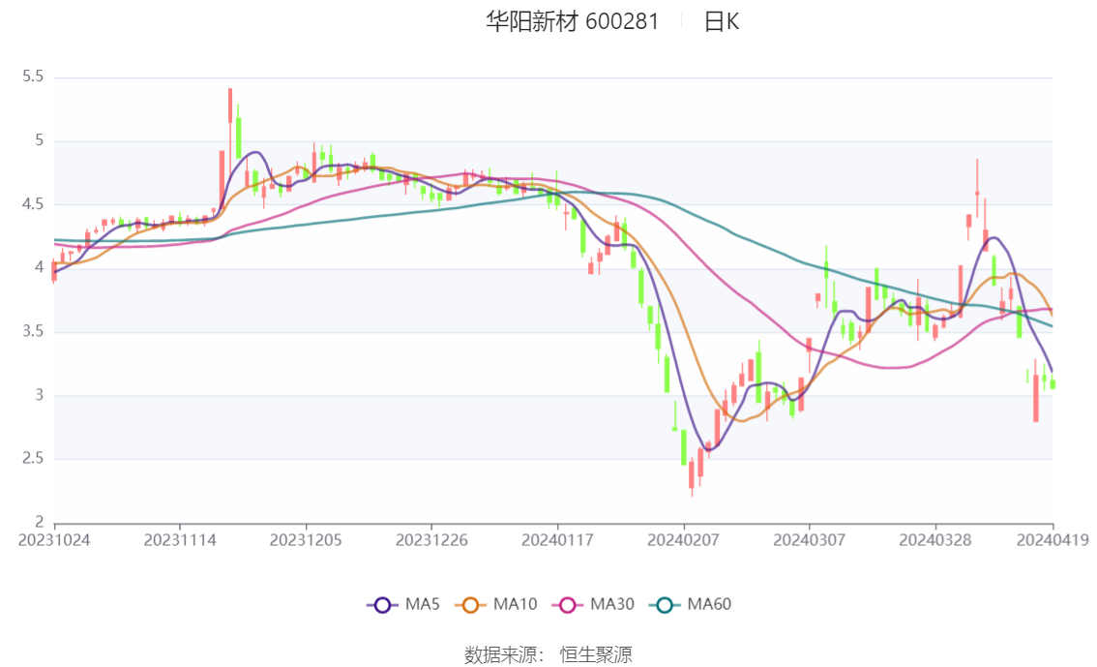
Task: Click the 恒生聚源 data source text
Action: click(596, 655)
